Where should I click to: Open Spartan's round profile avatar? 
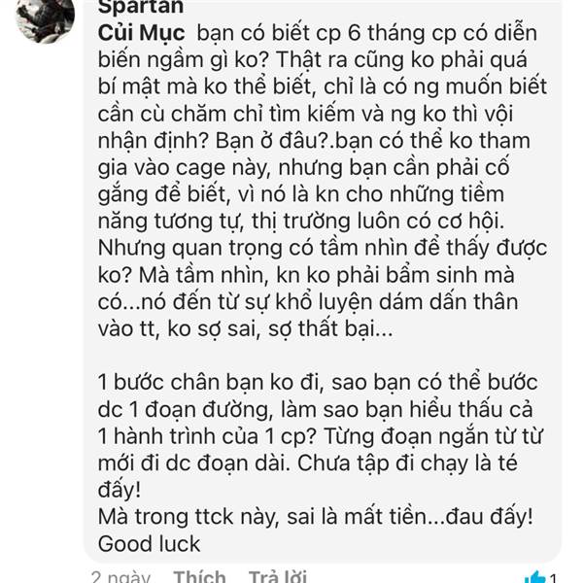click(x=45, y=17)
